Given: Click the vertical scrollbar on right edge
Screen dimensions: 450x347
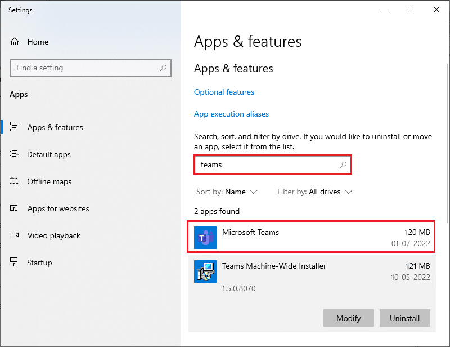Looking at the screenshot, I should (448, 143).
